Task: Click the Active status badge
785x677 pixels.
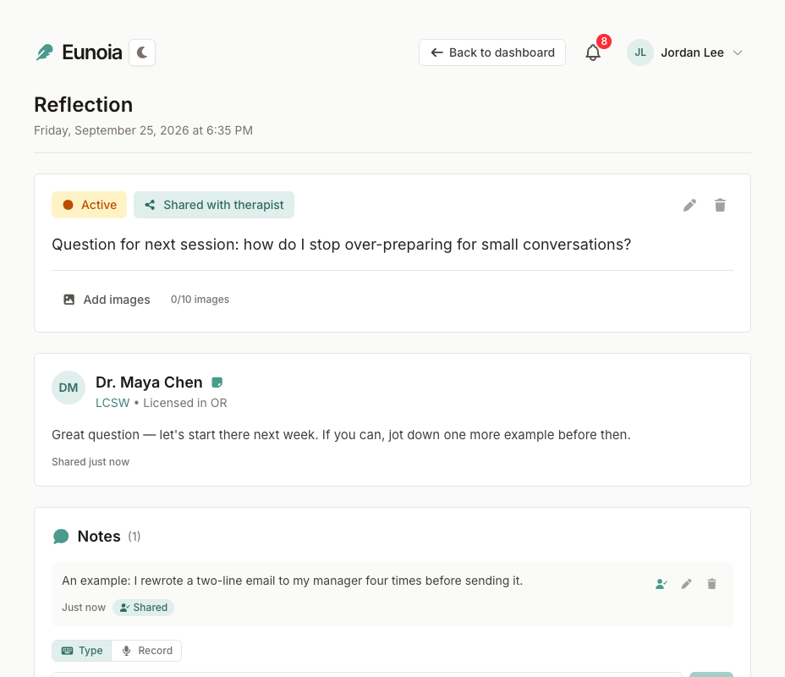Action: point(89,205)
